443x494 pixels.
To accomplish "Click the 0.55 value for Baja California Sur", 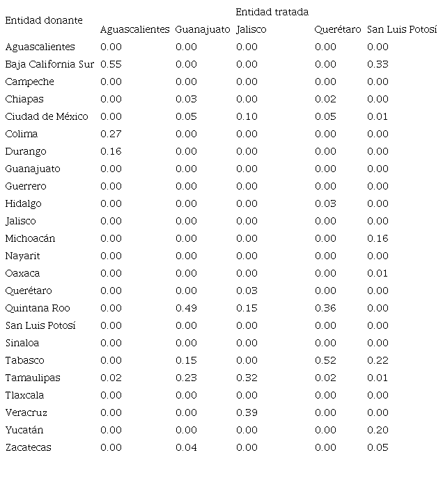I will pos(111,65).
